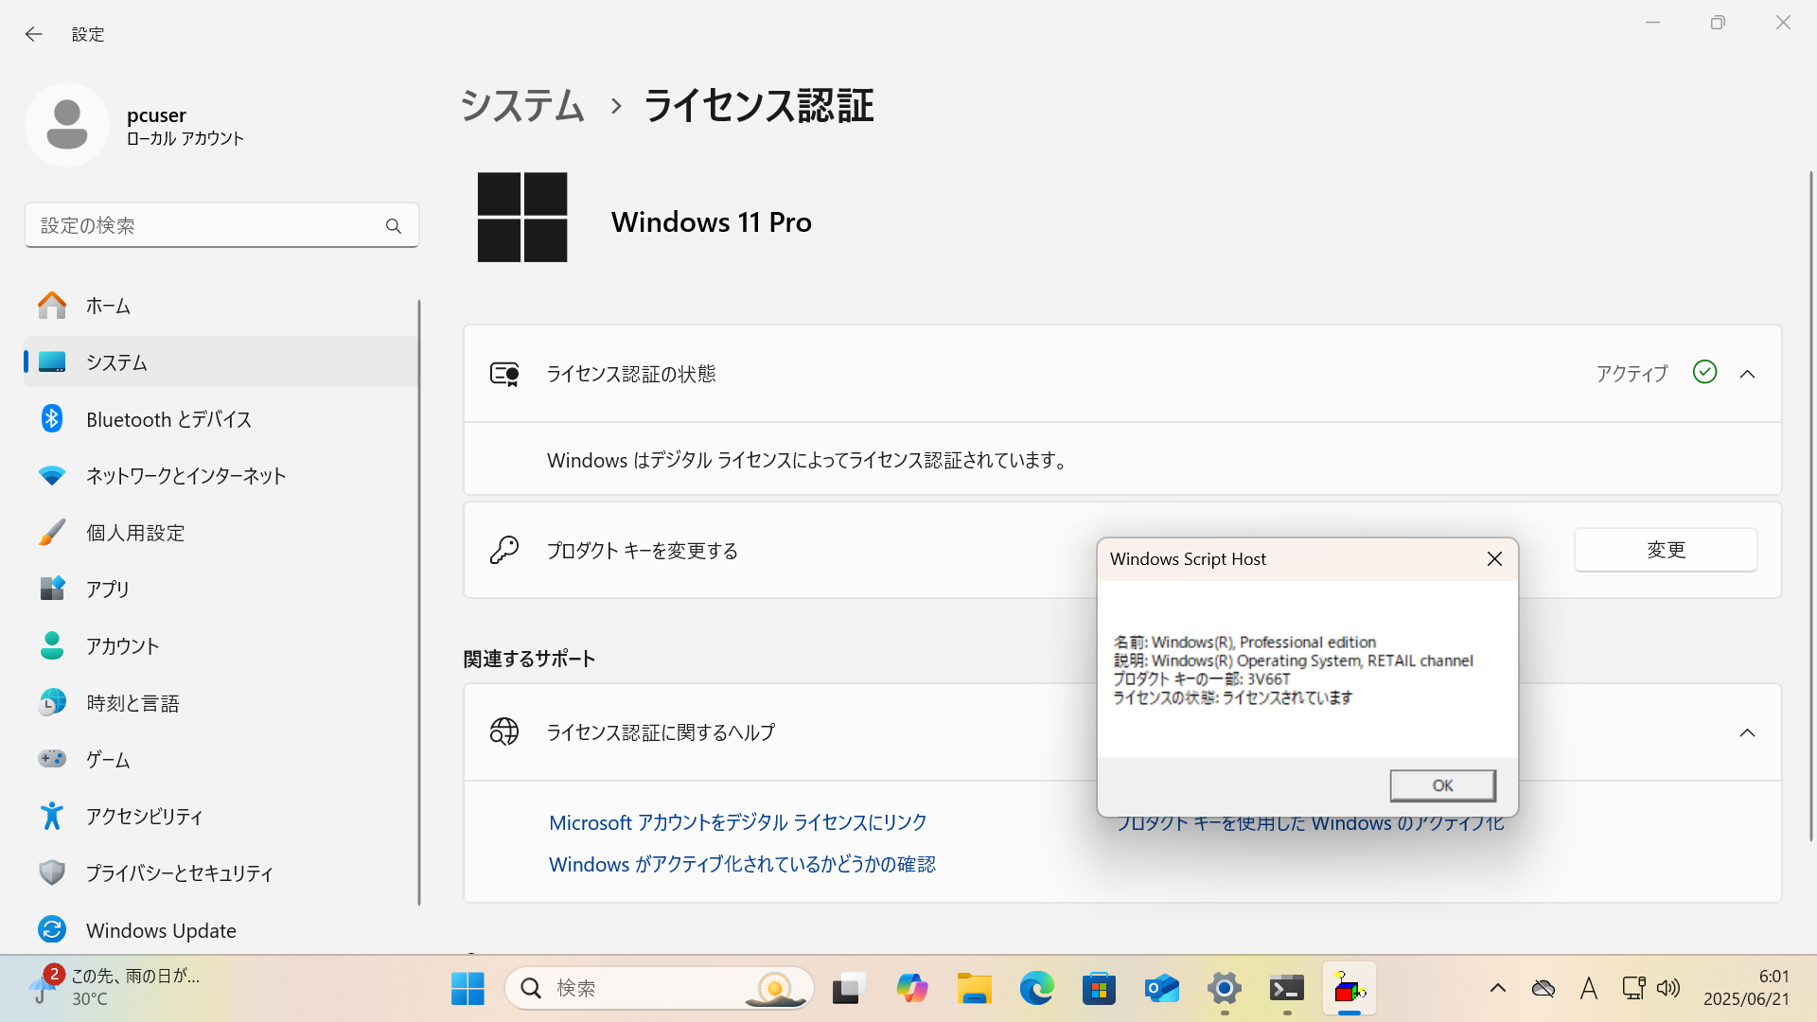Viewport: 1817px width, 1022px height.
Task: Click the 時刻と言語 globe clock icon
Action: [x=52, y=703]
